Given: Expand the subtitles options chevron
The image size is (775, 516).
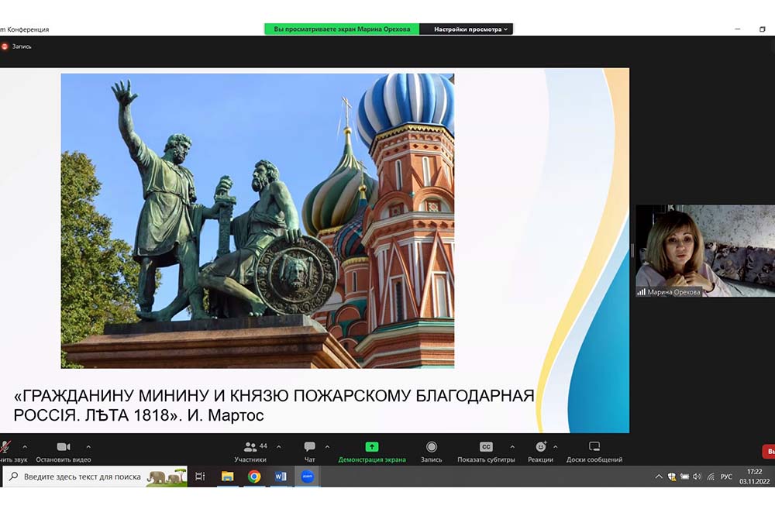Looking at the screenshot, I should 512,446.
